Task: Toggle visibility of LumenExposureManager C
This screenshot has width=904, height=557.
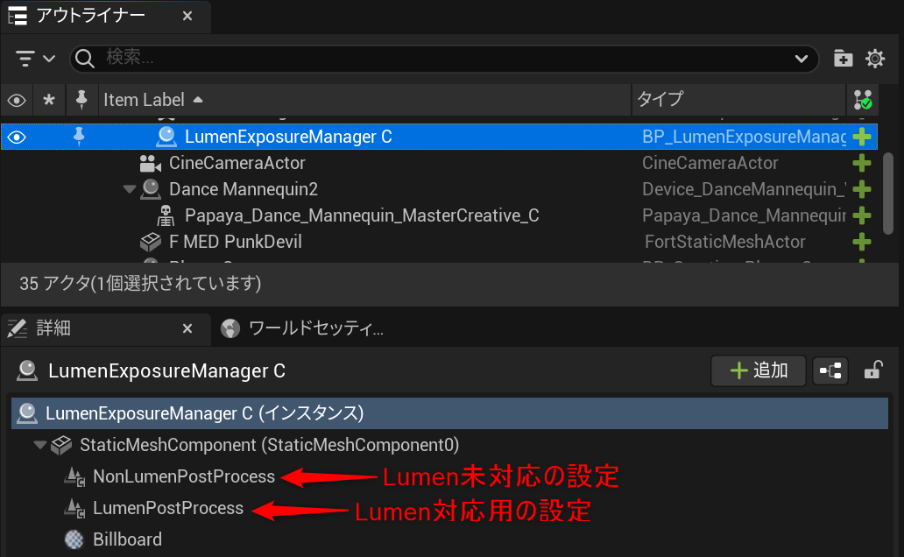Action: [x=17, y=137]
